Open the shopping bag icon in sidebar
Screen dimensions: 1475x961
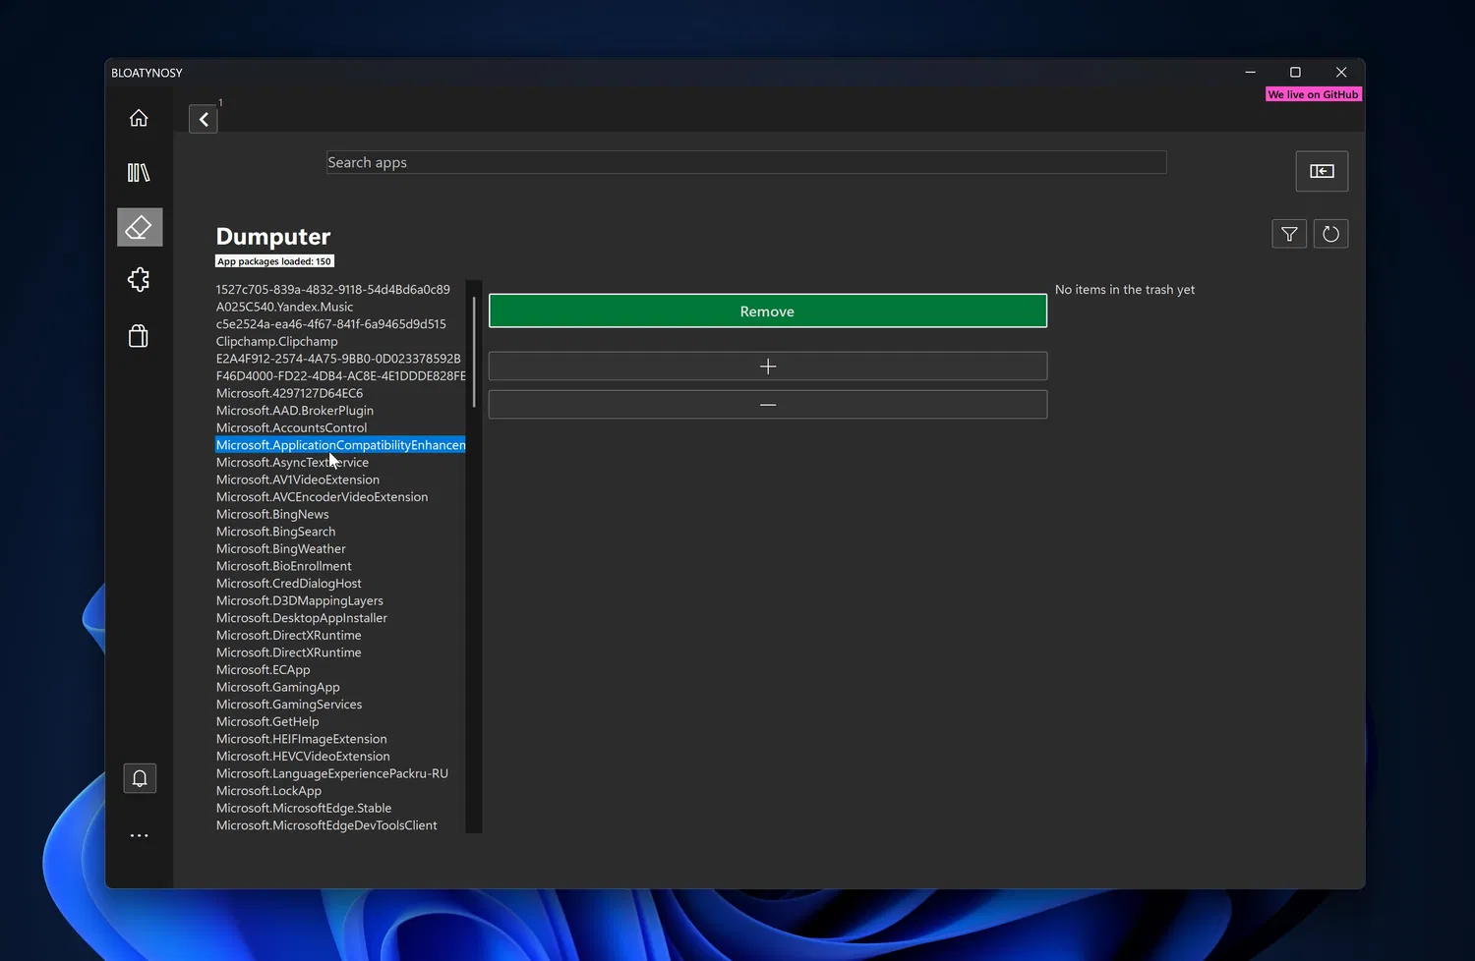pyautogui.click(x=139, y=336)
